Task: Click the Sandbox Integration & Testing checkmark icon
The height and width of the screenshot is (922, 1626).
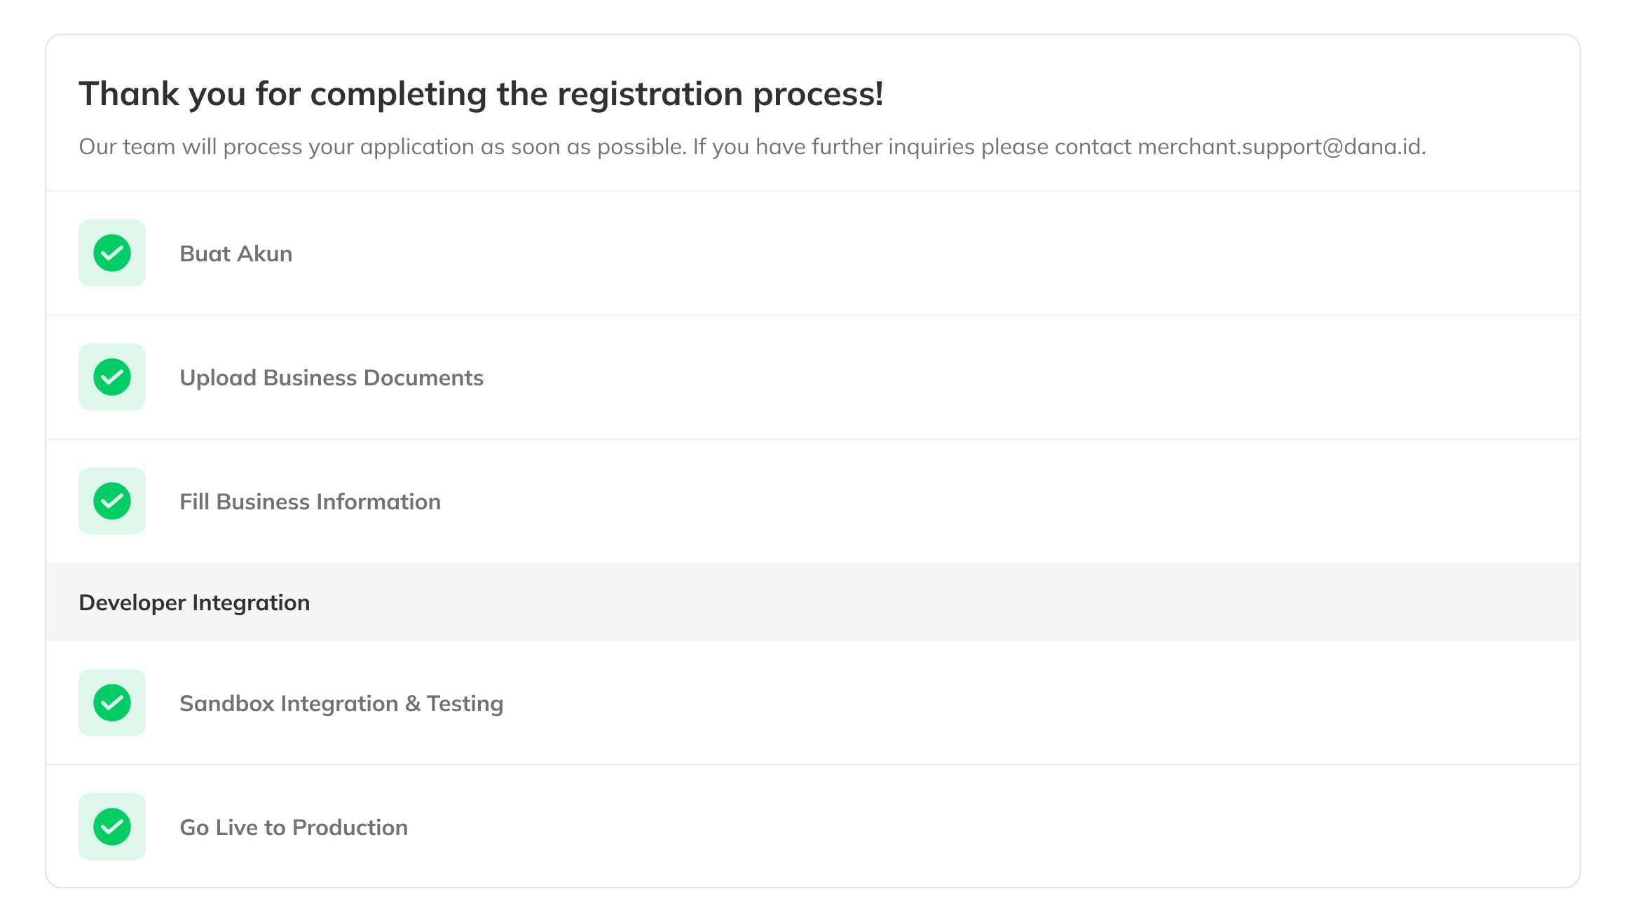Action: pyautogui.click(x=112, y=703)
